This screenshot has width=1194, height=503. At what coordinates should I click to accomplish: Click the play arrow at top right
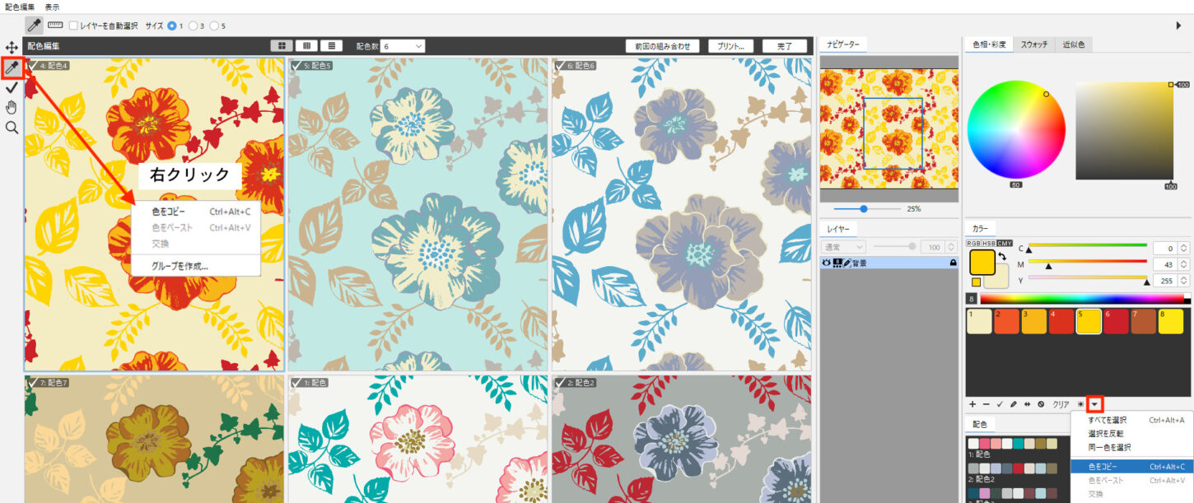1178,26
